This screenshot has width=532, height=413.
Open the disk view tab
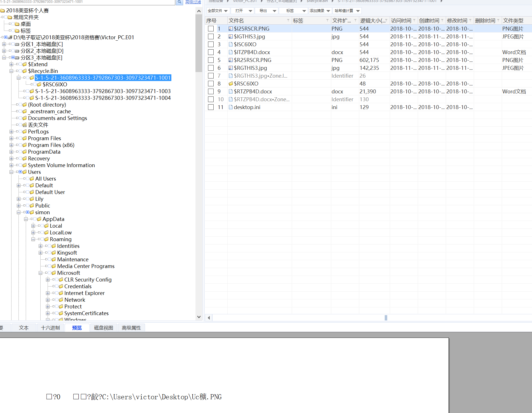click(x=104, y=328)
